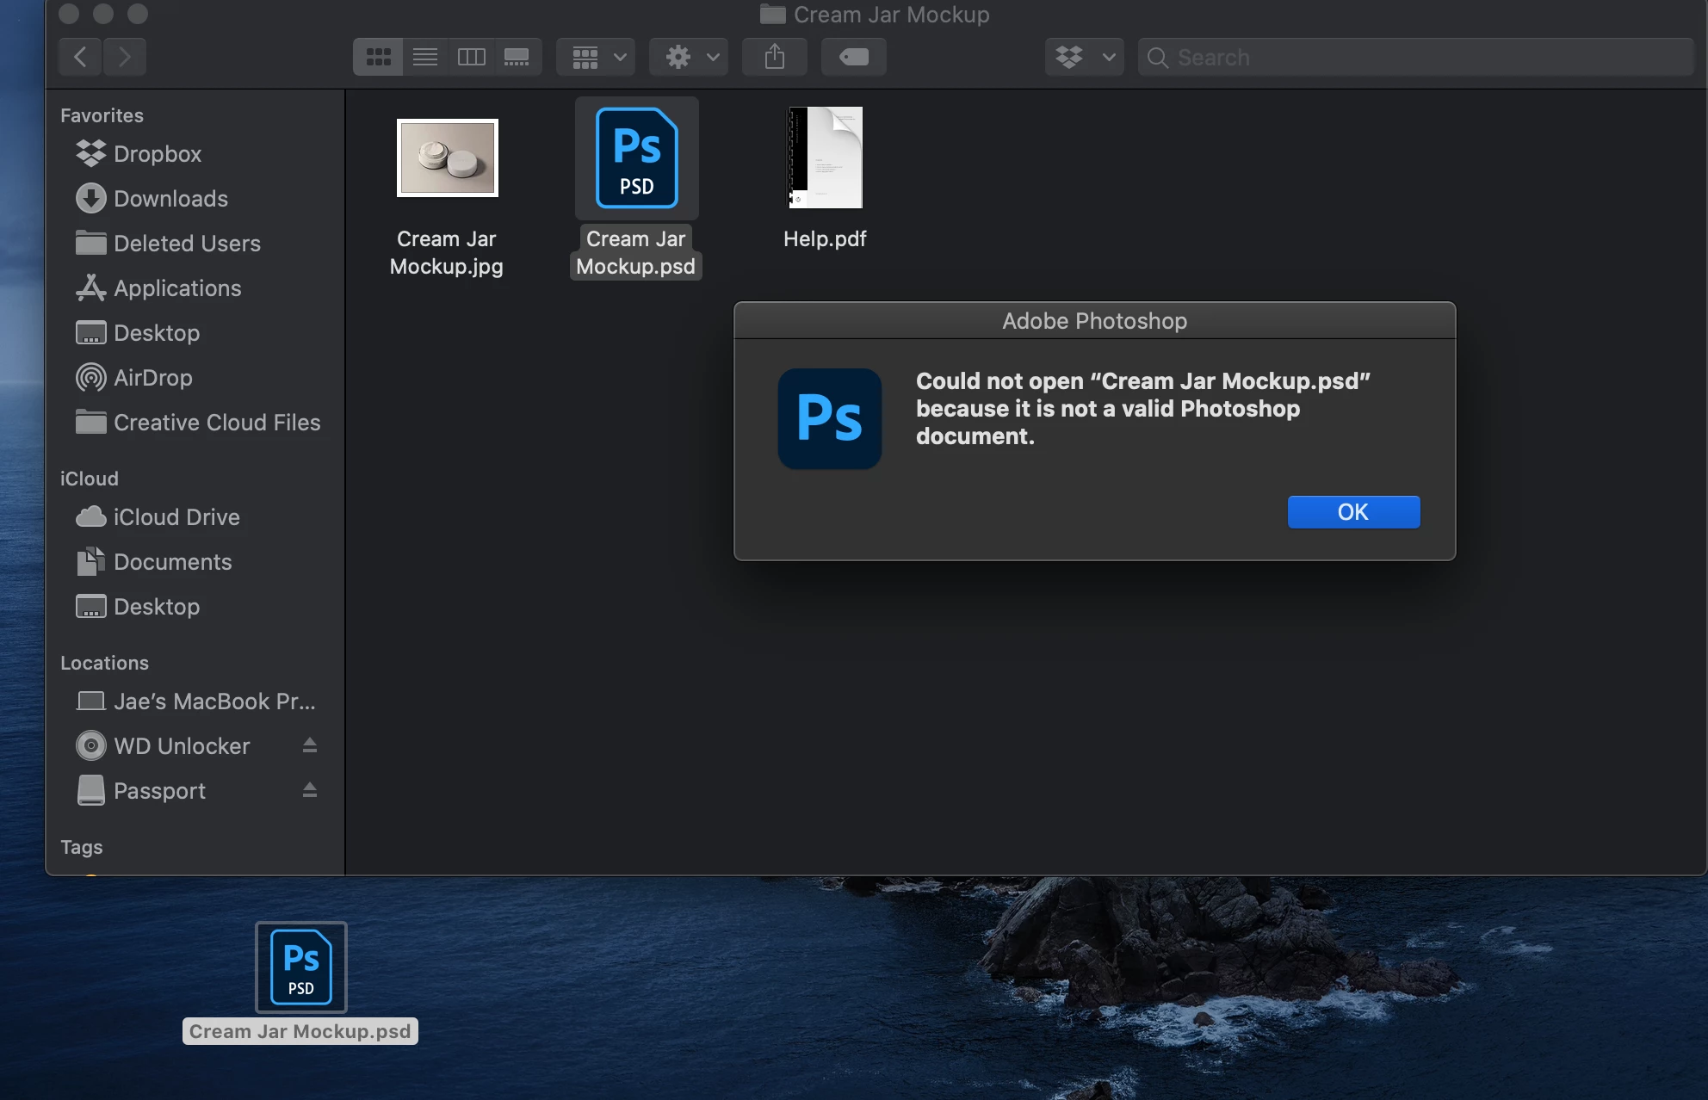Select the Cream Jar Mockup.jpg thumbnail
1708x1100 pixels.
(x=447, y=158)
